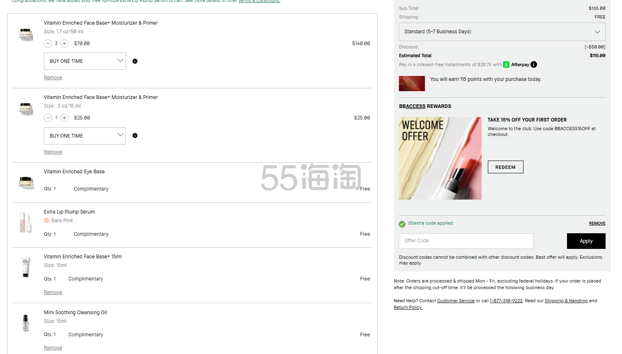Click the 1.7 oz/50 ml size text
This screenshot has height=354, width=622.
point(64,32)
